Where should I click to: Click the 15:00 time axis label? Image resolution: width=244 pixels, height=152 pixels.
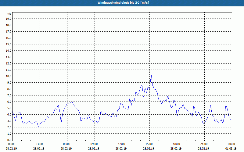click(x=149, y=144)
